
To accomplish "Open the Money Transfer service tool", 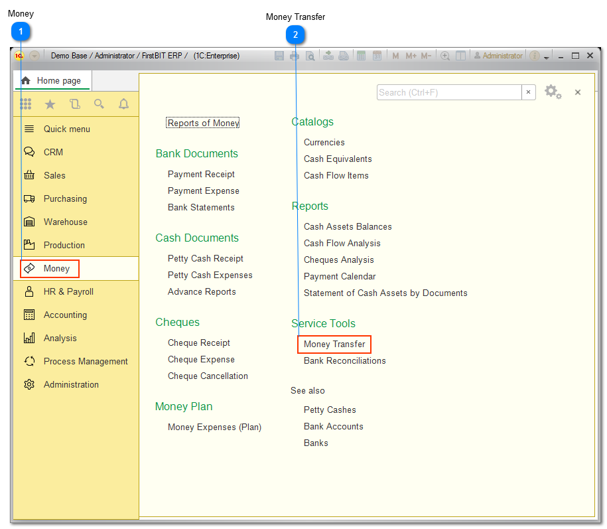I will [x=334, y=344].
